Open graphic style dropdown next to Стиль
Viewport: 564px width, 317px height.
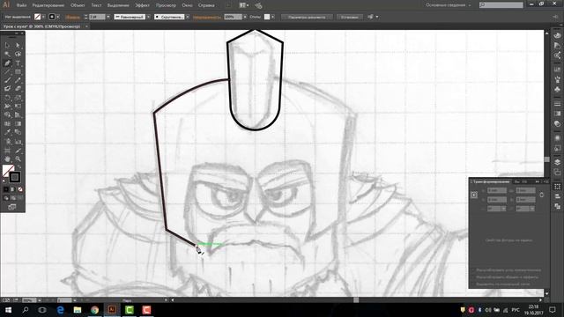click(x=272, y=17)
